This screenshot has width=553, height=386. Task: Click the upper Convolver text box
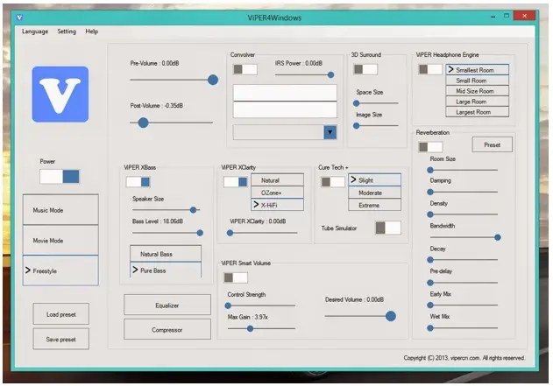coord(285,93)
